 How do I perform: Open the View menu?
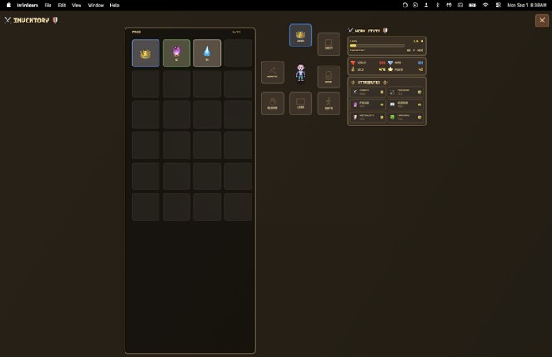(76, 5)
